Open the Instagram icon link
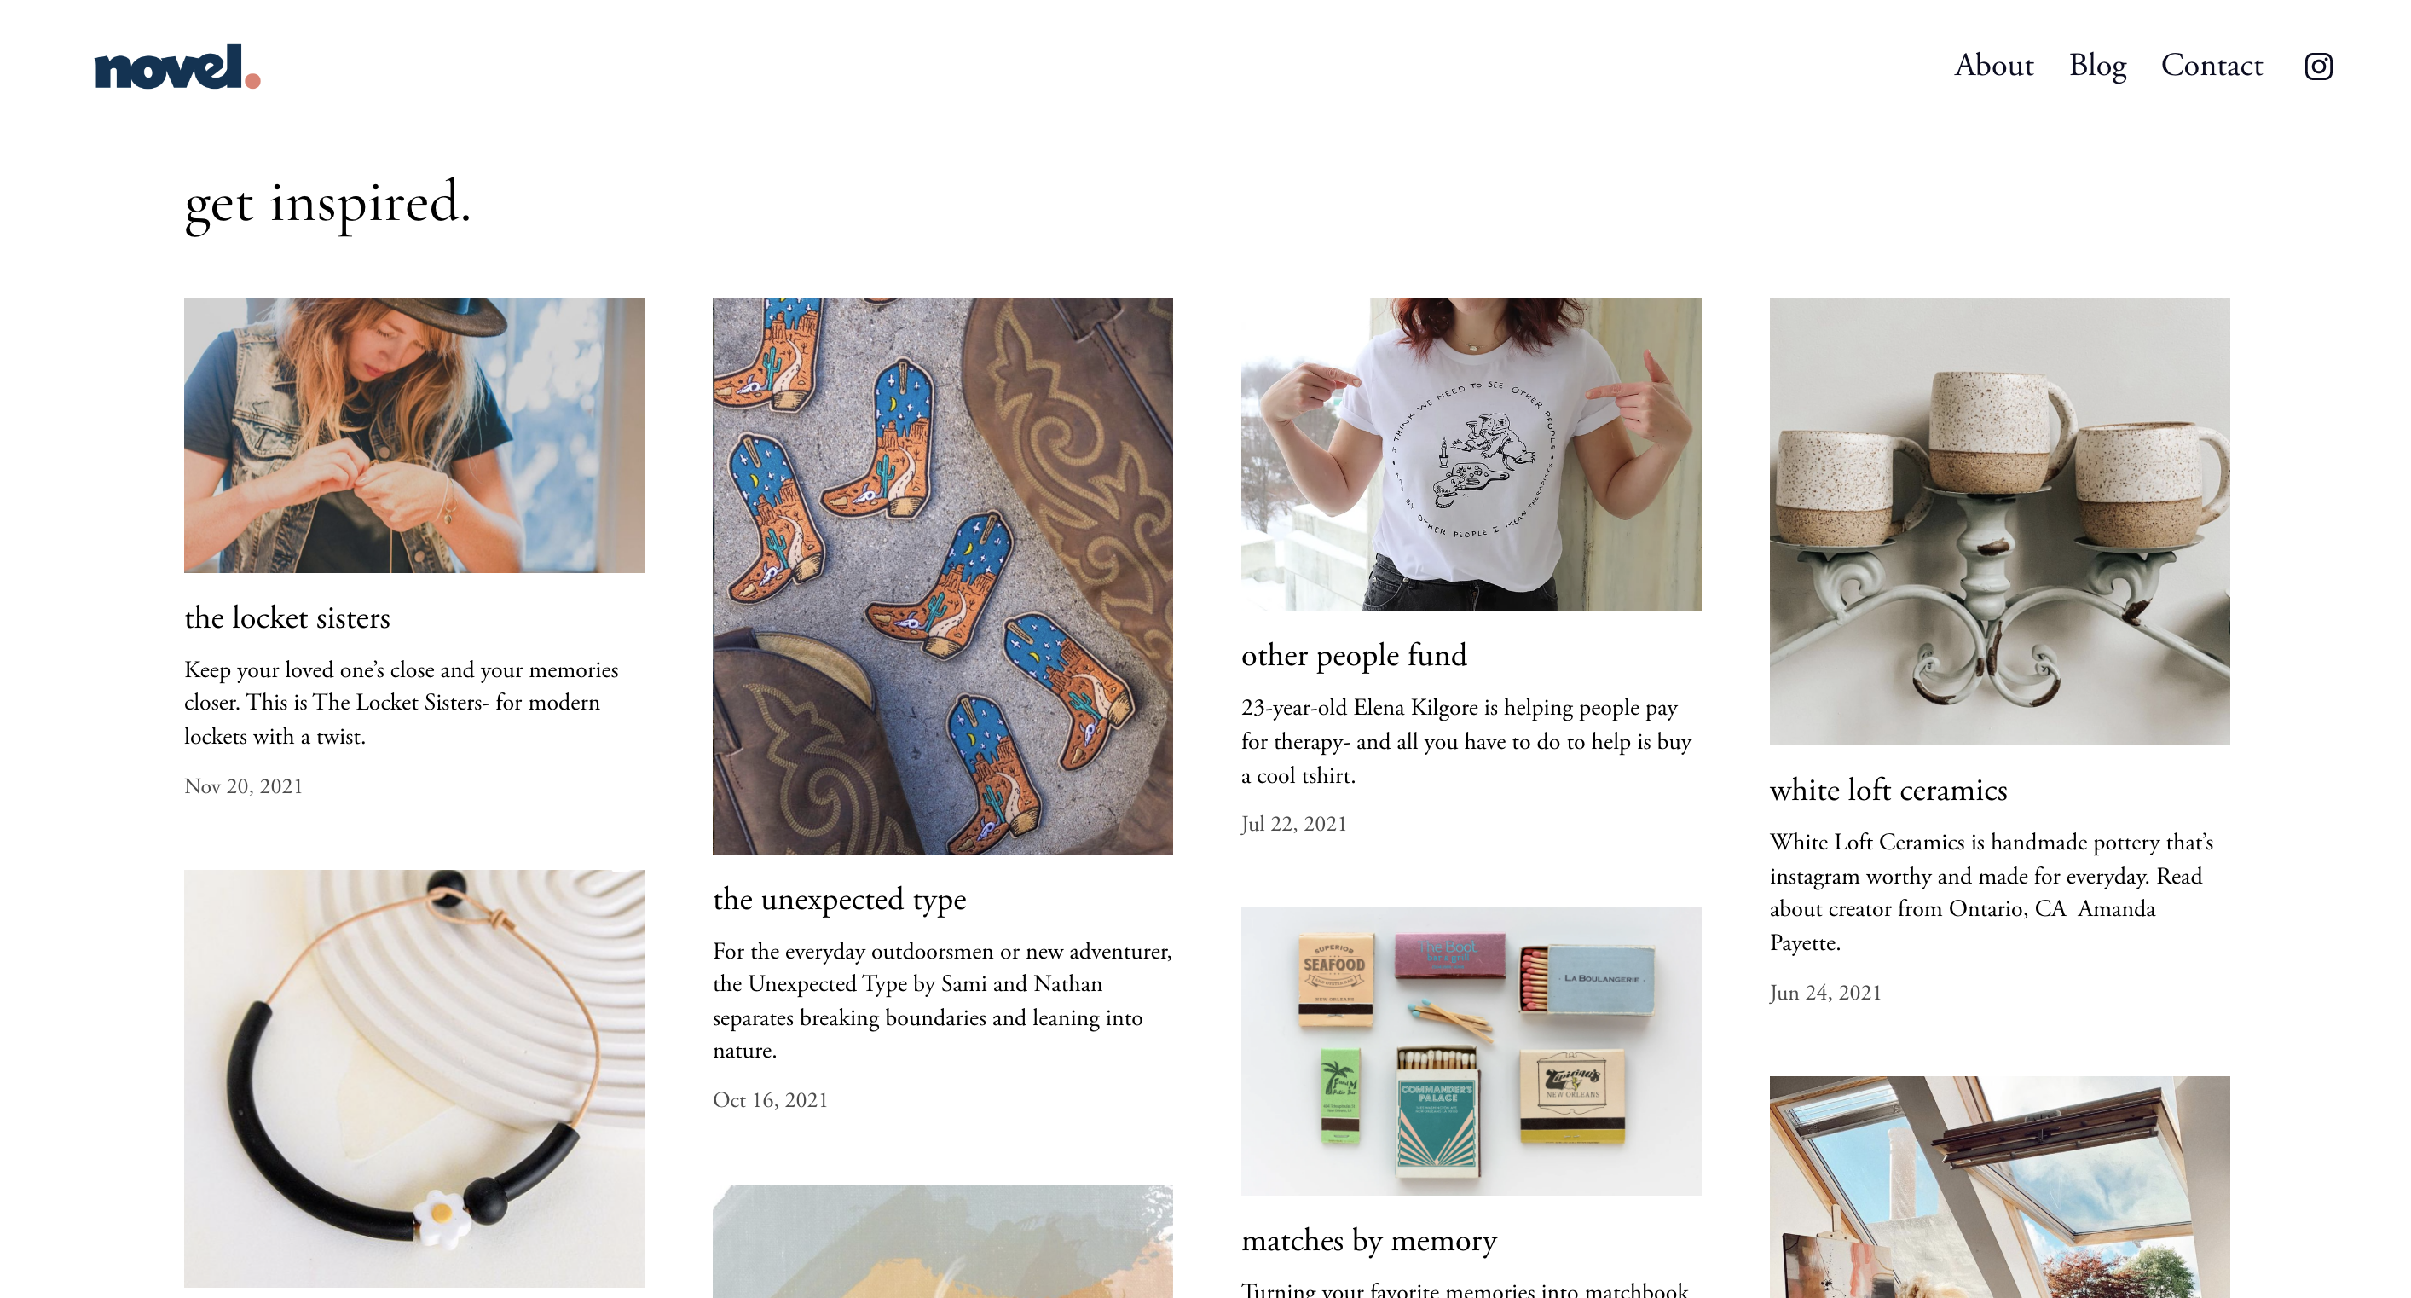The width and height of the screenshot is (2411, 1298). pyautogui.click(x=2317, y=67)
